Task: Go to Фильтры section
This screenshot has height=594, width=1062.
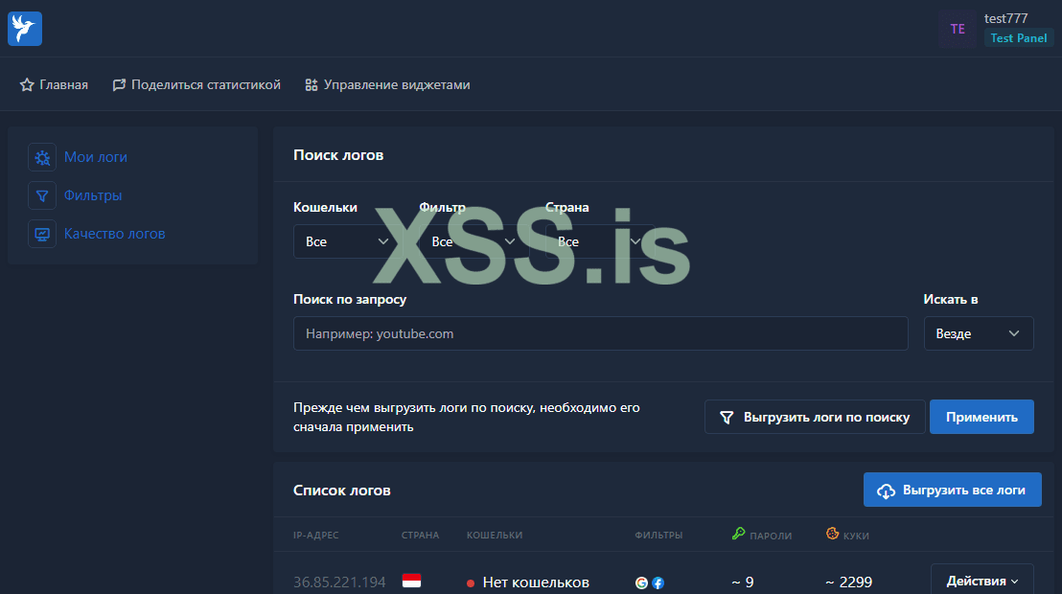Action: pos(93,195)
